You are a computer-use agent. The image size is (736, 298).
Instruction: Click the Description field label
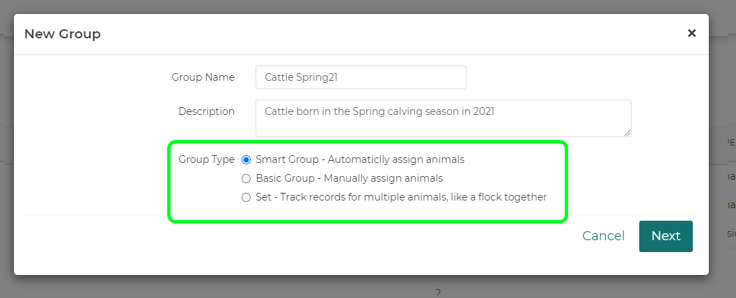pyautogui.click(x=206, y=111)
